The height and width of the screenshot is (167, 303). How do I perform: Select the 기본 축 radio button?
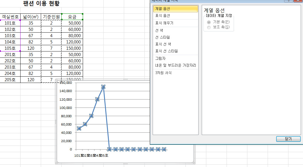209,22
